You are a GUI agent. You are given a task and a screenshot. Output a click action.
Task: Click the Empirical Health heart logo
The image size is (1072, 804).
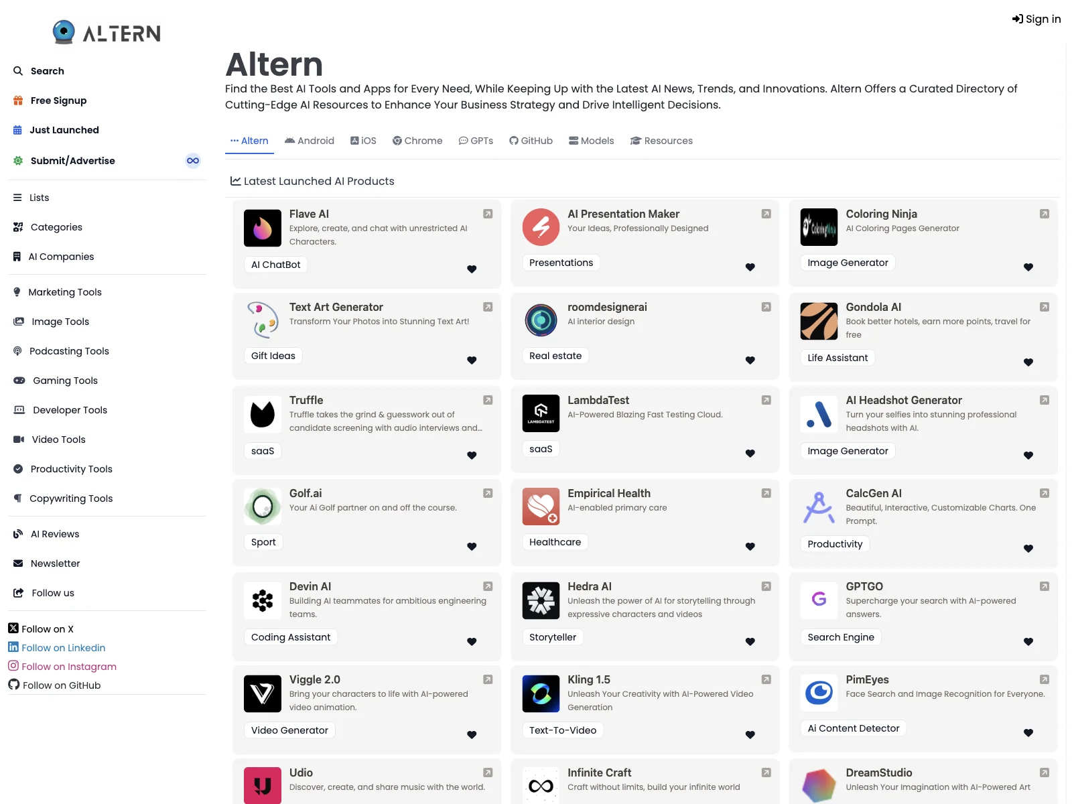[541, 507]
